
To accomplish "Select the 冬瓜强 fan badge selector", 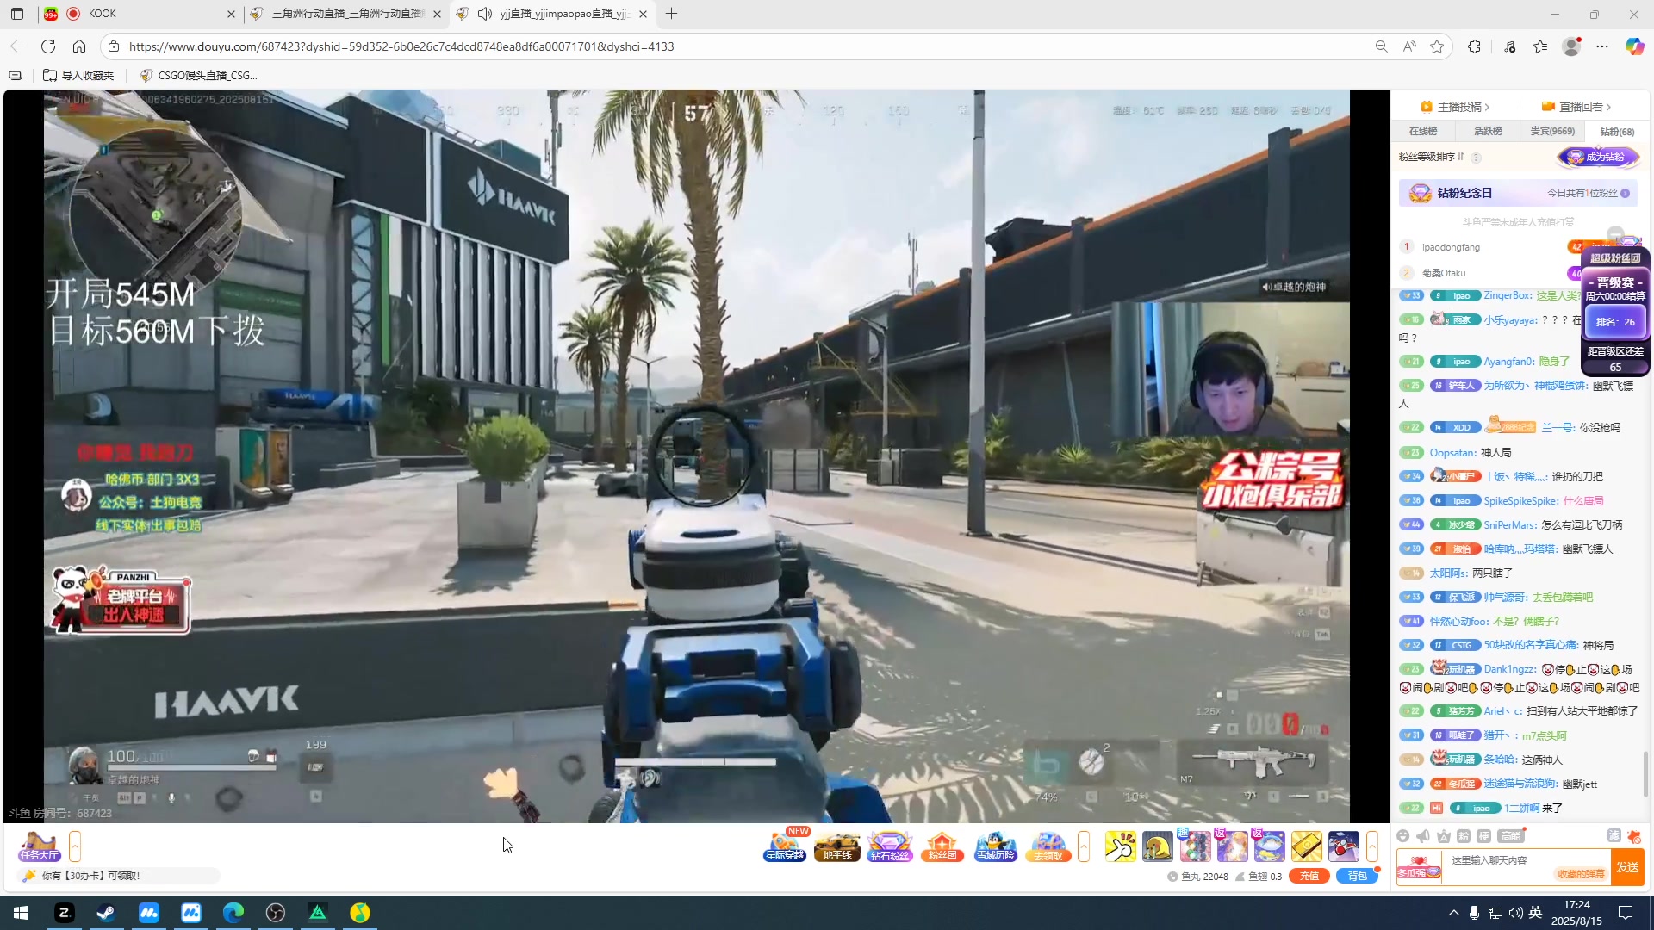I will 1418,867.
